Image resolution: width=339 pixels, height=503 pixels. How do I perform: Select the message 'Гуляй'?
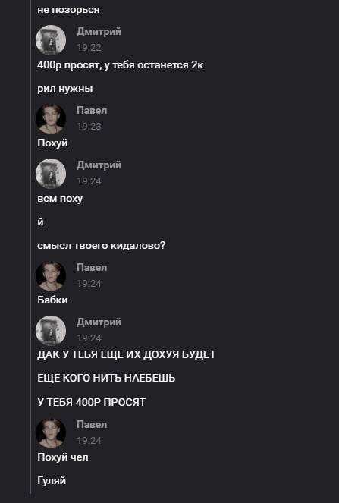(52, 480)
